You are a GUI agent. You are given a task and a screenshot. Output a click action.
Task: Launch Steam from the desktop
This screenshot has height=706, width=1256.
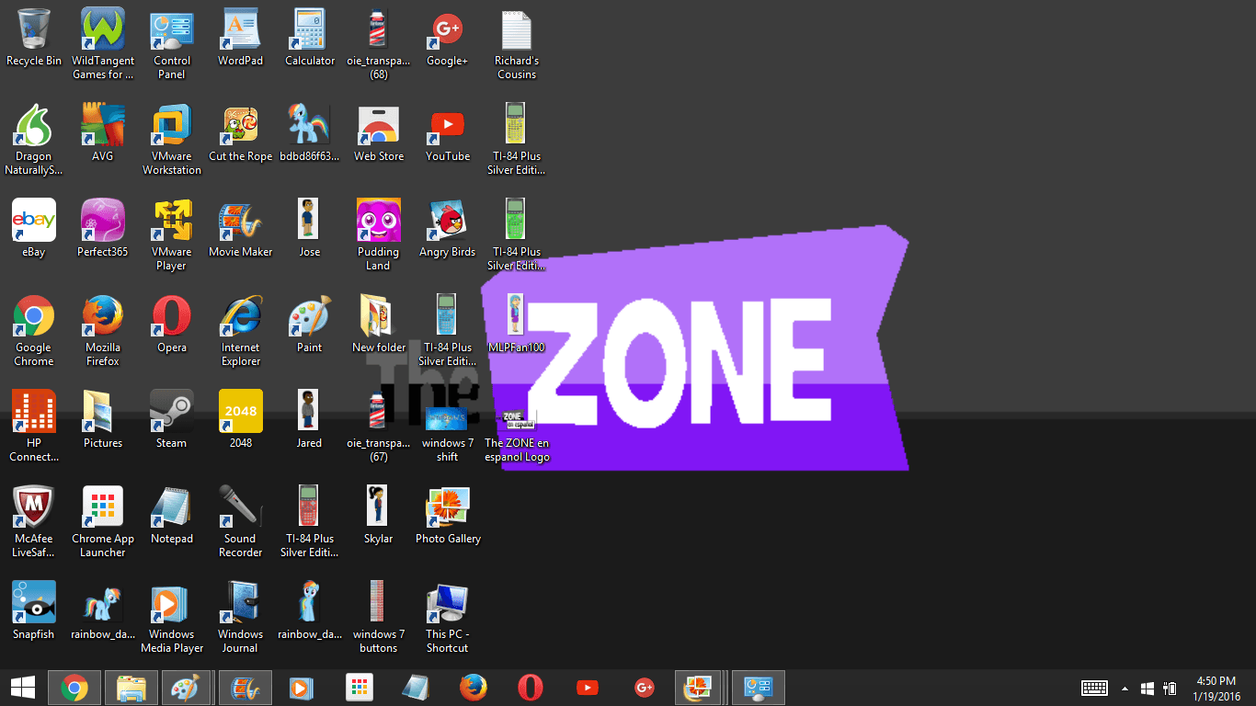(x=172, y=420)
